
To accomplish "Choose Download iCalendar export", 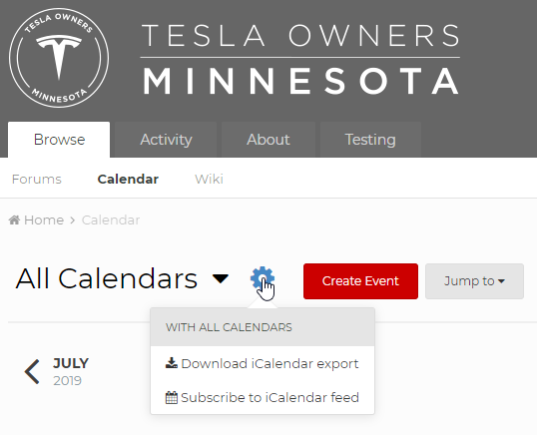I will tap(263, 363).
